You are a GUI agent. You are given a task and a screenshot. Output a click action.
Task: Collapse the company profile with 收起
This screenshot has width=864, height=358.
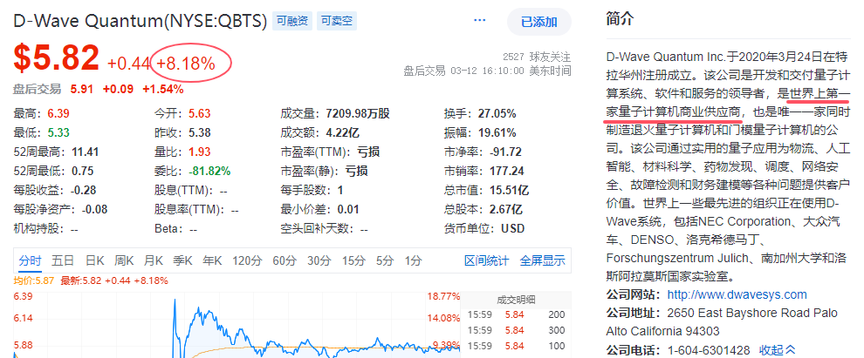[778, 350]
